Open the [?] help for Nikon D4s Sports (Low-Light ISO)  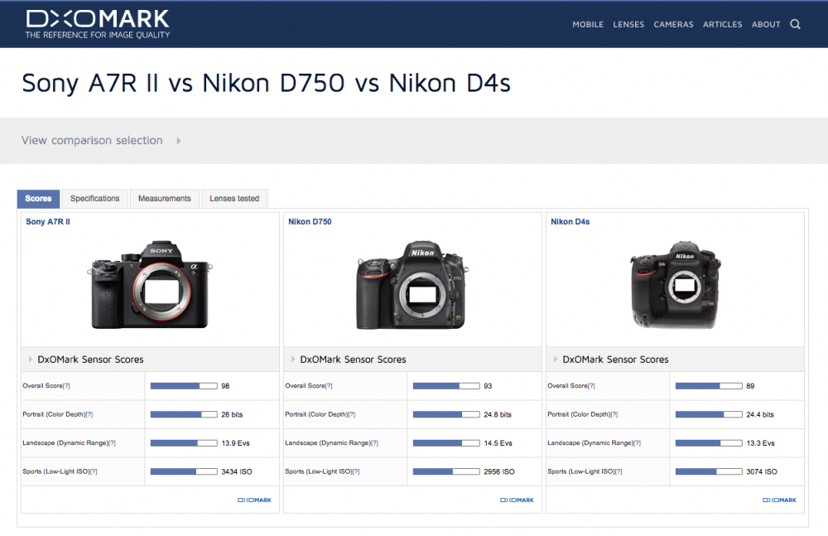619,471
